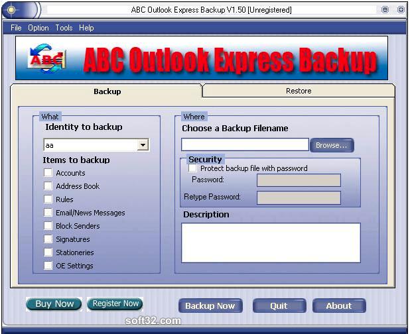Check the Email/News Messages option
Screen dimensions: 410x334
click(x=48, y=213)
